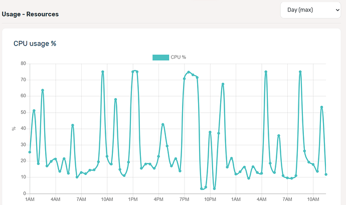
Task: Click the 68% peak point near 11PM
Action: point(223,84)
